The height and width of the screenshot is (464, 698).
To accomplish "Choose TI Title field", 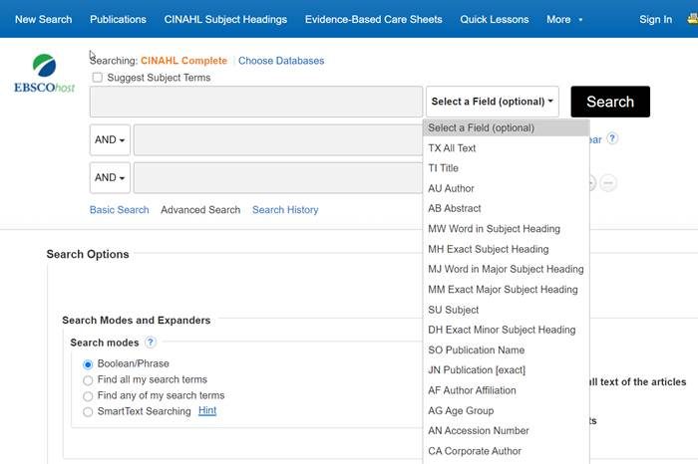I will (x=506, y=168).
